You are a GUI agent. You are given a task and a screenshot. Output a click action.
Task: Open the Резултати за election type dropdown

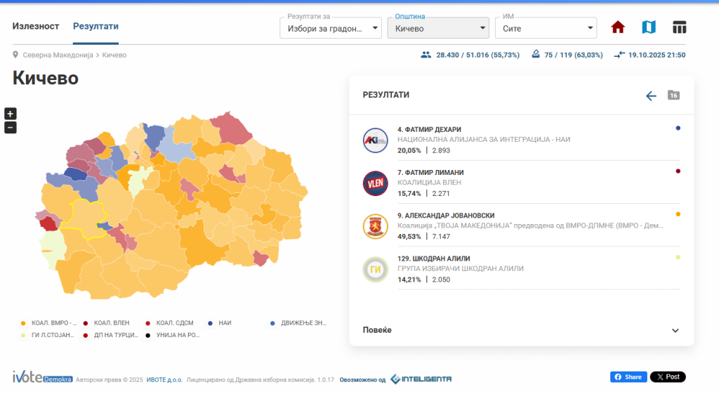pos(331,29)
